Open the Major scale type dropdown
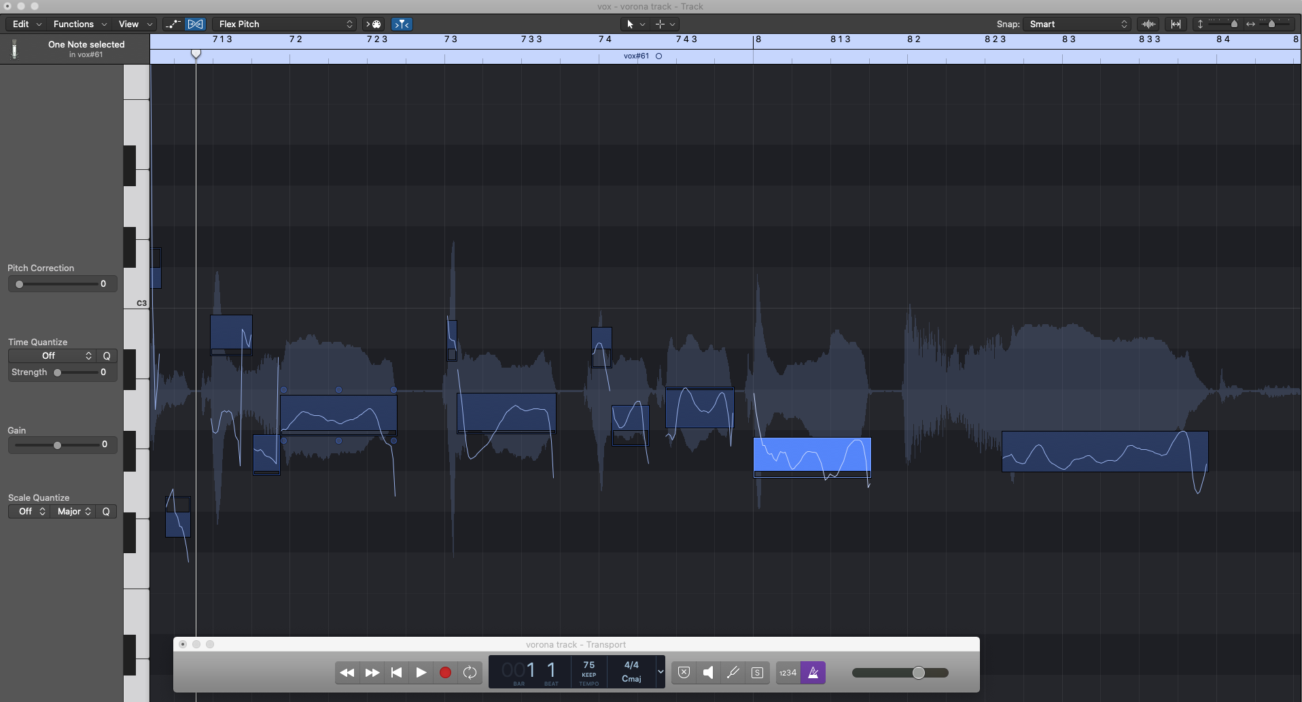This screenshot has height=702, width=1302. click(x=73, y=512)
